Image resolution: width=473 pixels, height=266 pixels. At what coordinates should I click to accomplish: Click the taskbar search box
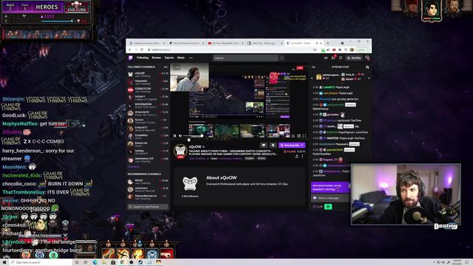[x=41, y=262]
